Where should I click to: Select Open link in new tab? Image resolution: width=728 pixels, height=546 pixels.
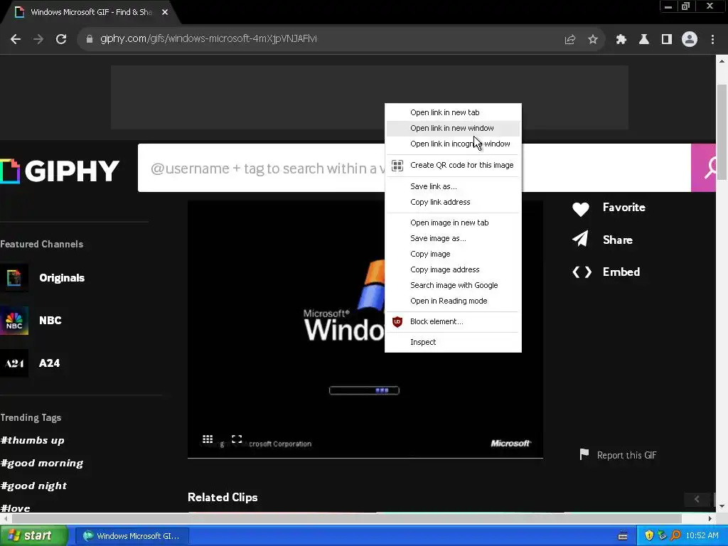tap(453, 112)
